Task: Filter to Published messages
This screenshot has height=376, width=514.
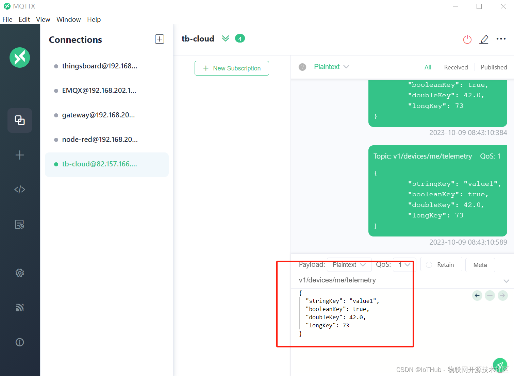Action: [494, 67]
